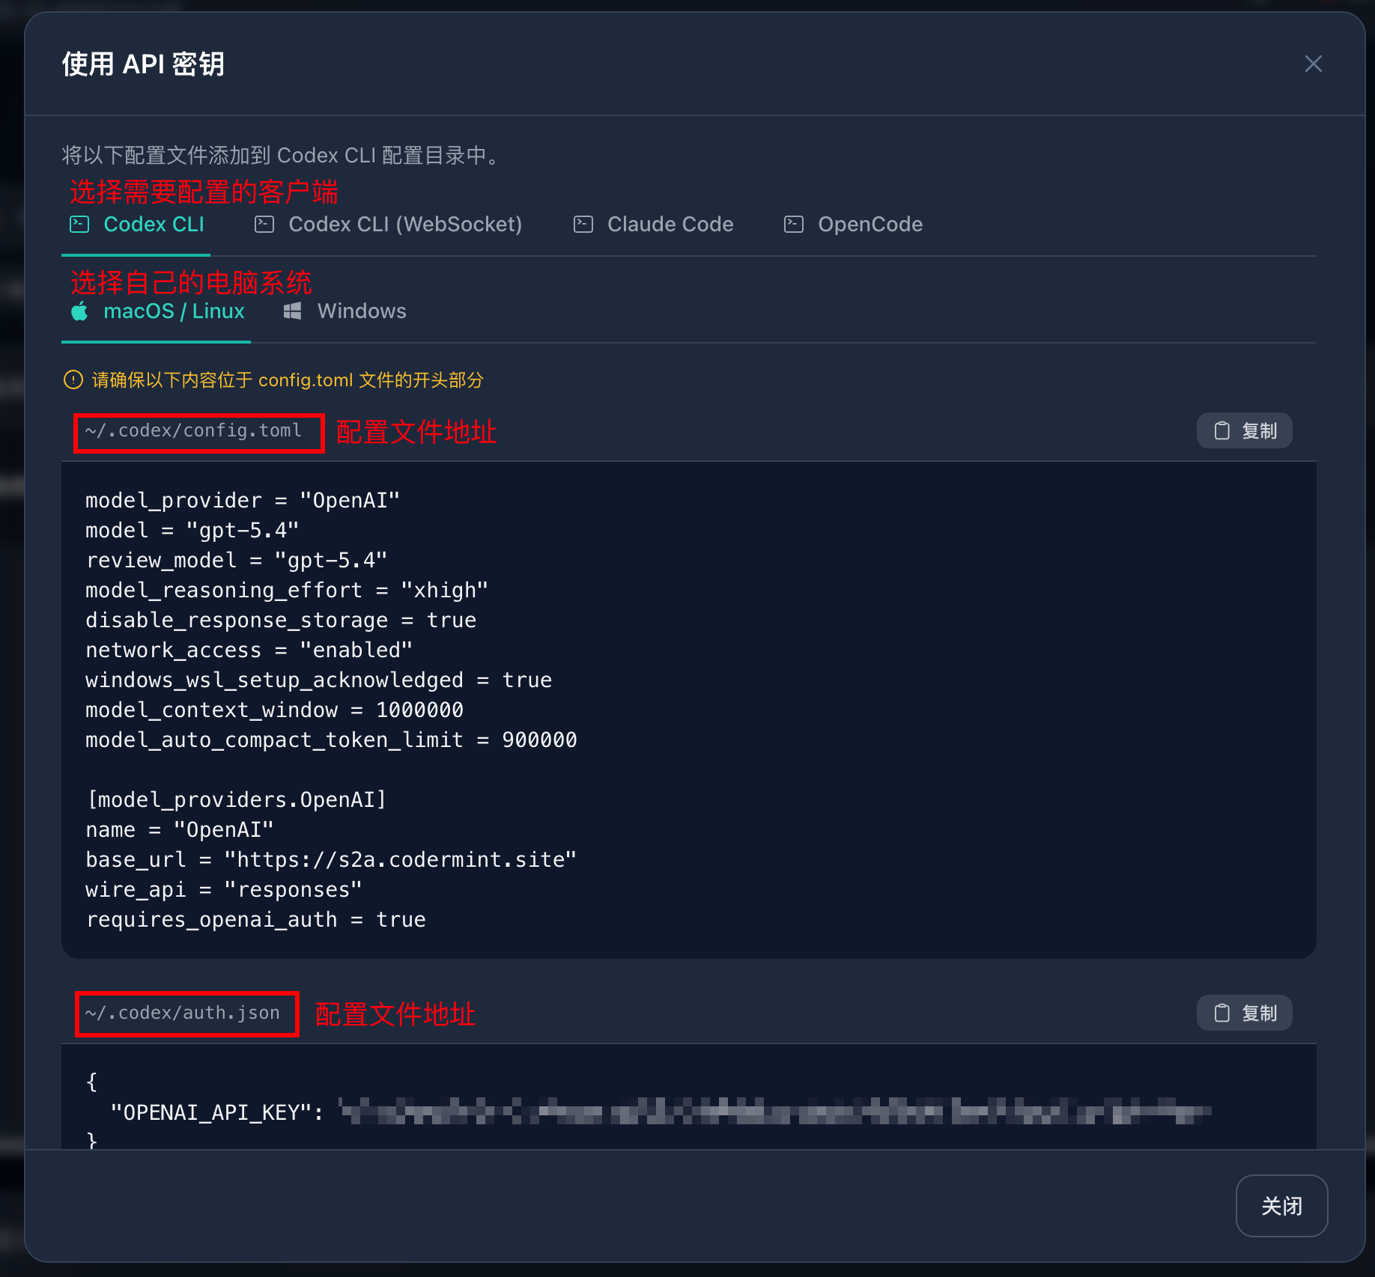Click the Windows logo icon
Image resolution: width=1375 pixels, height=1277 pixels.
[292, 311]
